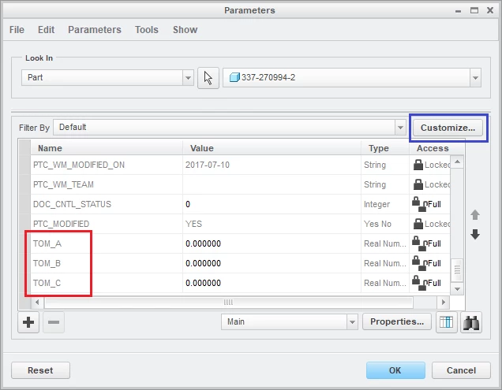Select the DOC_CNTL_STATUS parameter name
Image resolution: width=502 pixels, height=390 pixels.
[72, 204]
